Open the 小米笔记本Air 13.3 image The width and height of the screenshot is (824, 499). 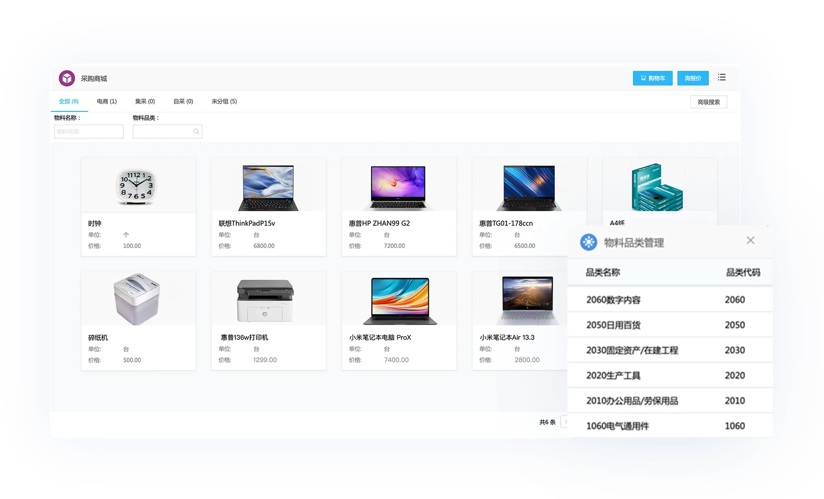click(528, 301)
